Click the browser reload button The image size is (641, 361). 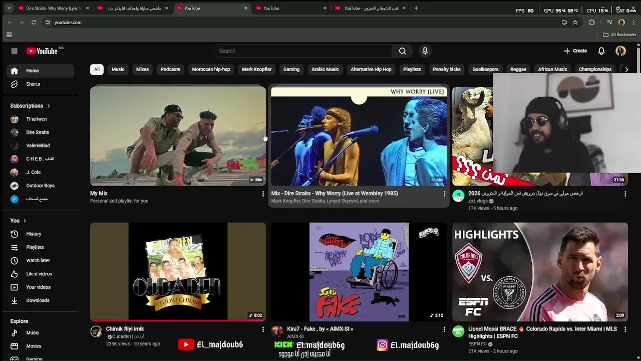click(34, 22)
